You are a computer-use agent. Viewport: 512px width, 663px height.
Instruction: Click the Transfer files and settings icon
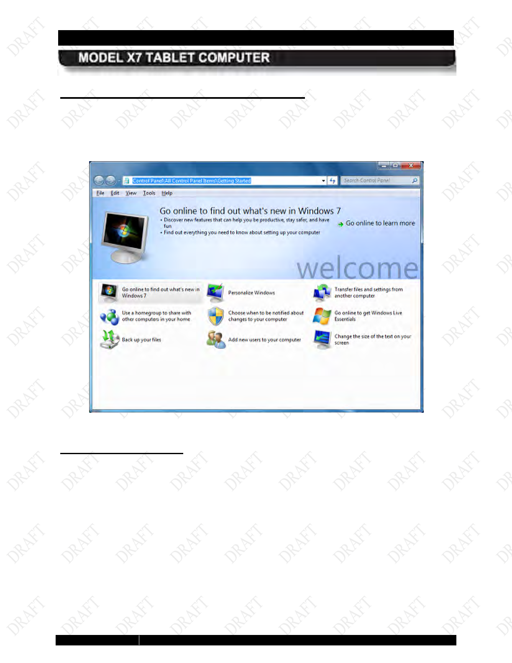tap(322, 292)
